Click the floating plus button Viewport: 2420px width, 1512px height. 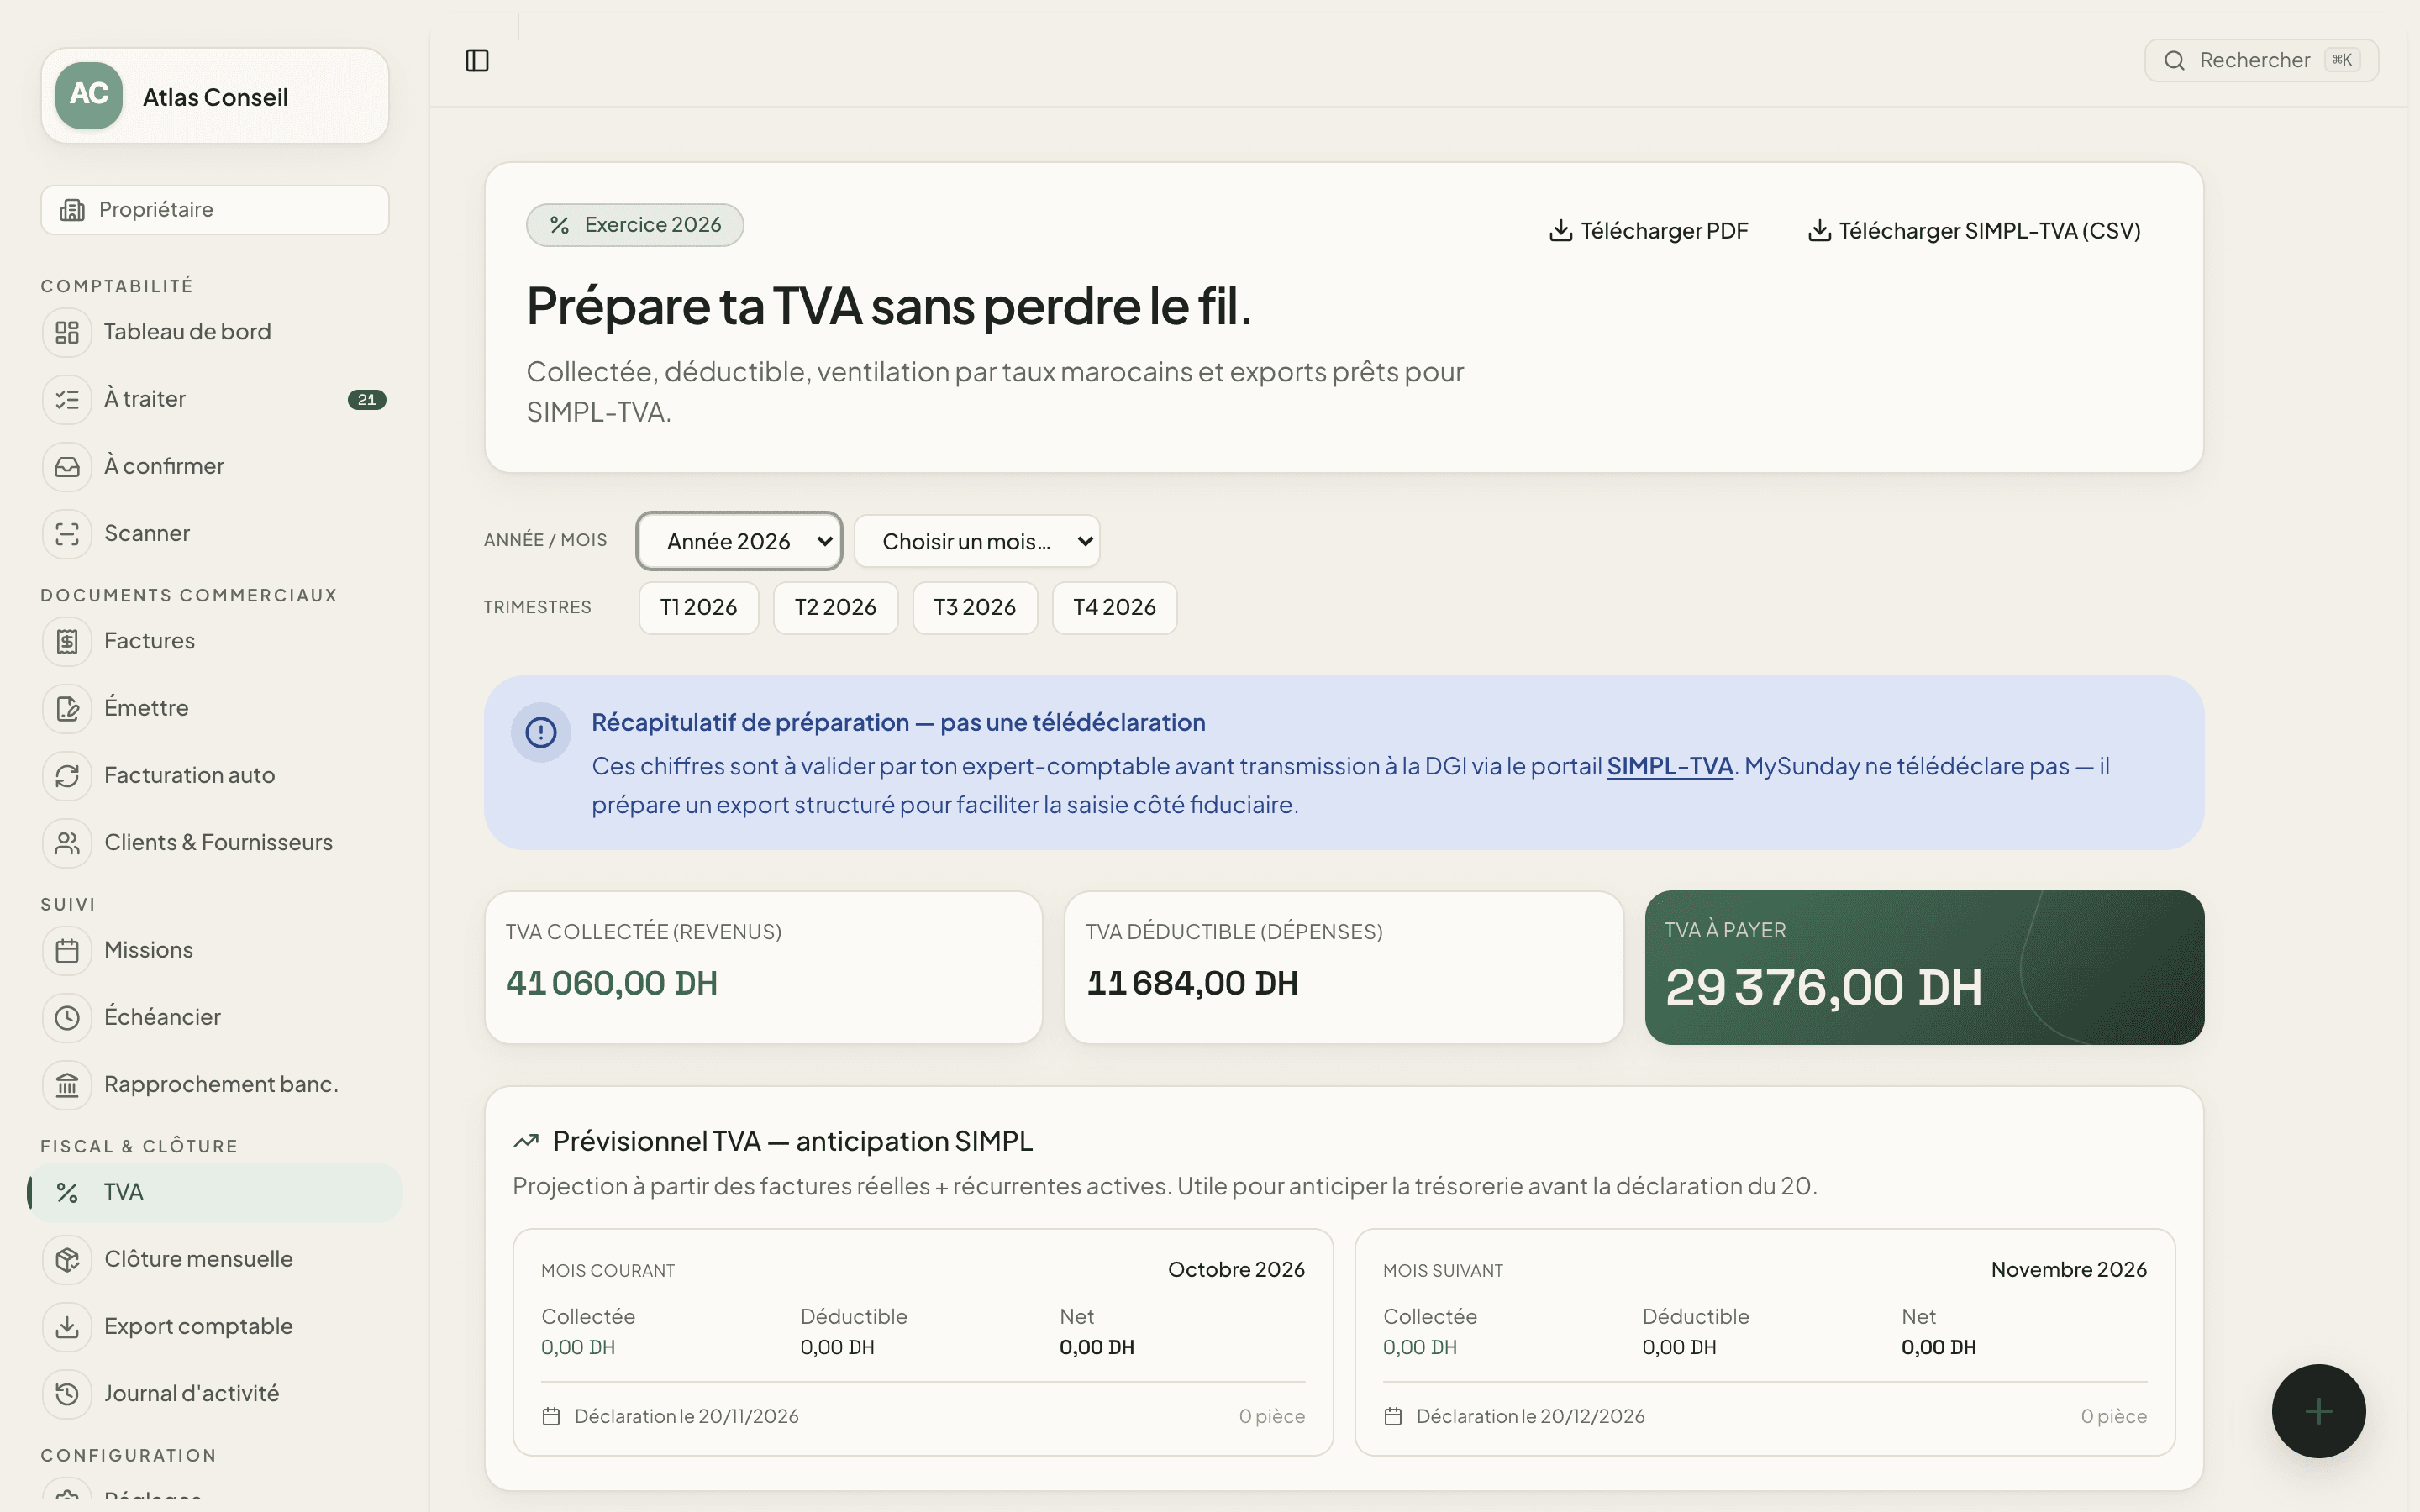(x=2318, y=1411)
